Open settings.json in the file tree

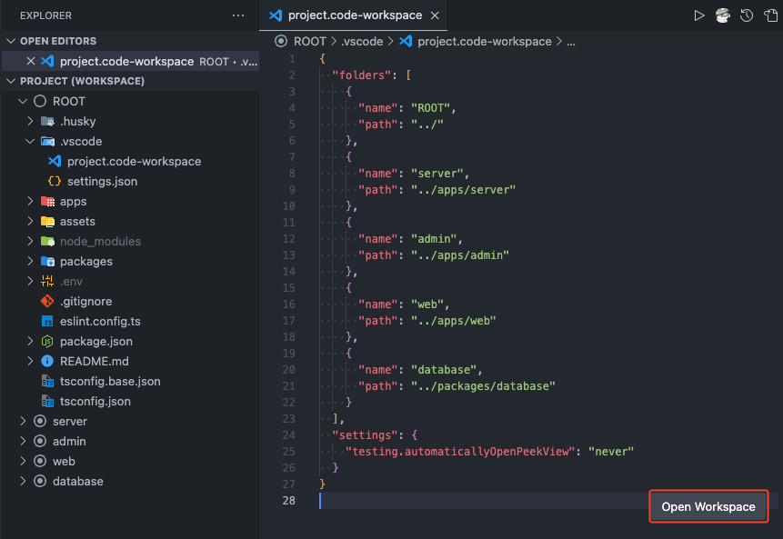pos(130,181)
